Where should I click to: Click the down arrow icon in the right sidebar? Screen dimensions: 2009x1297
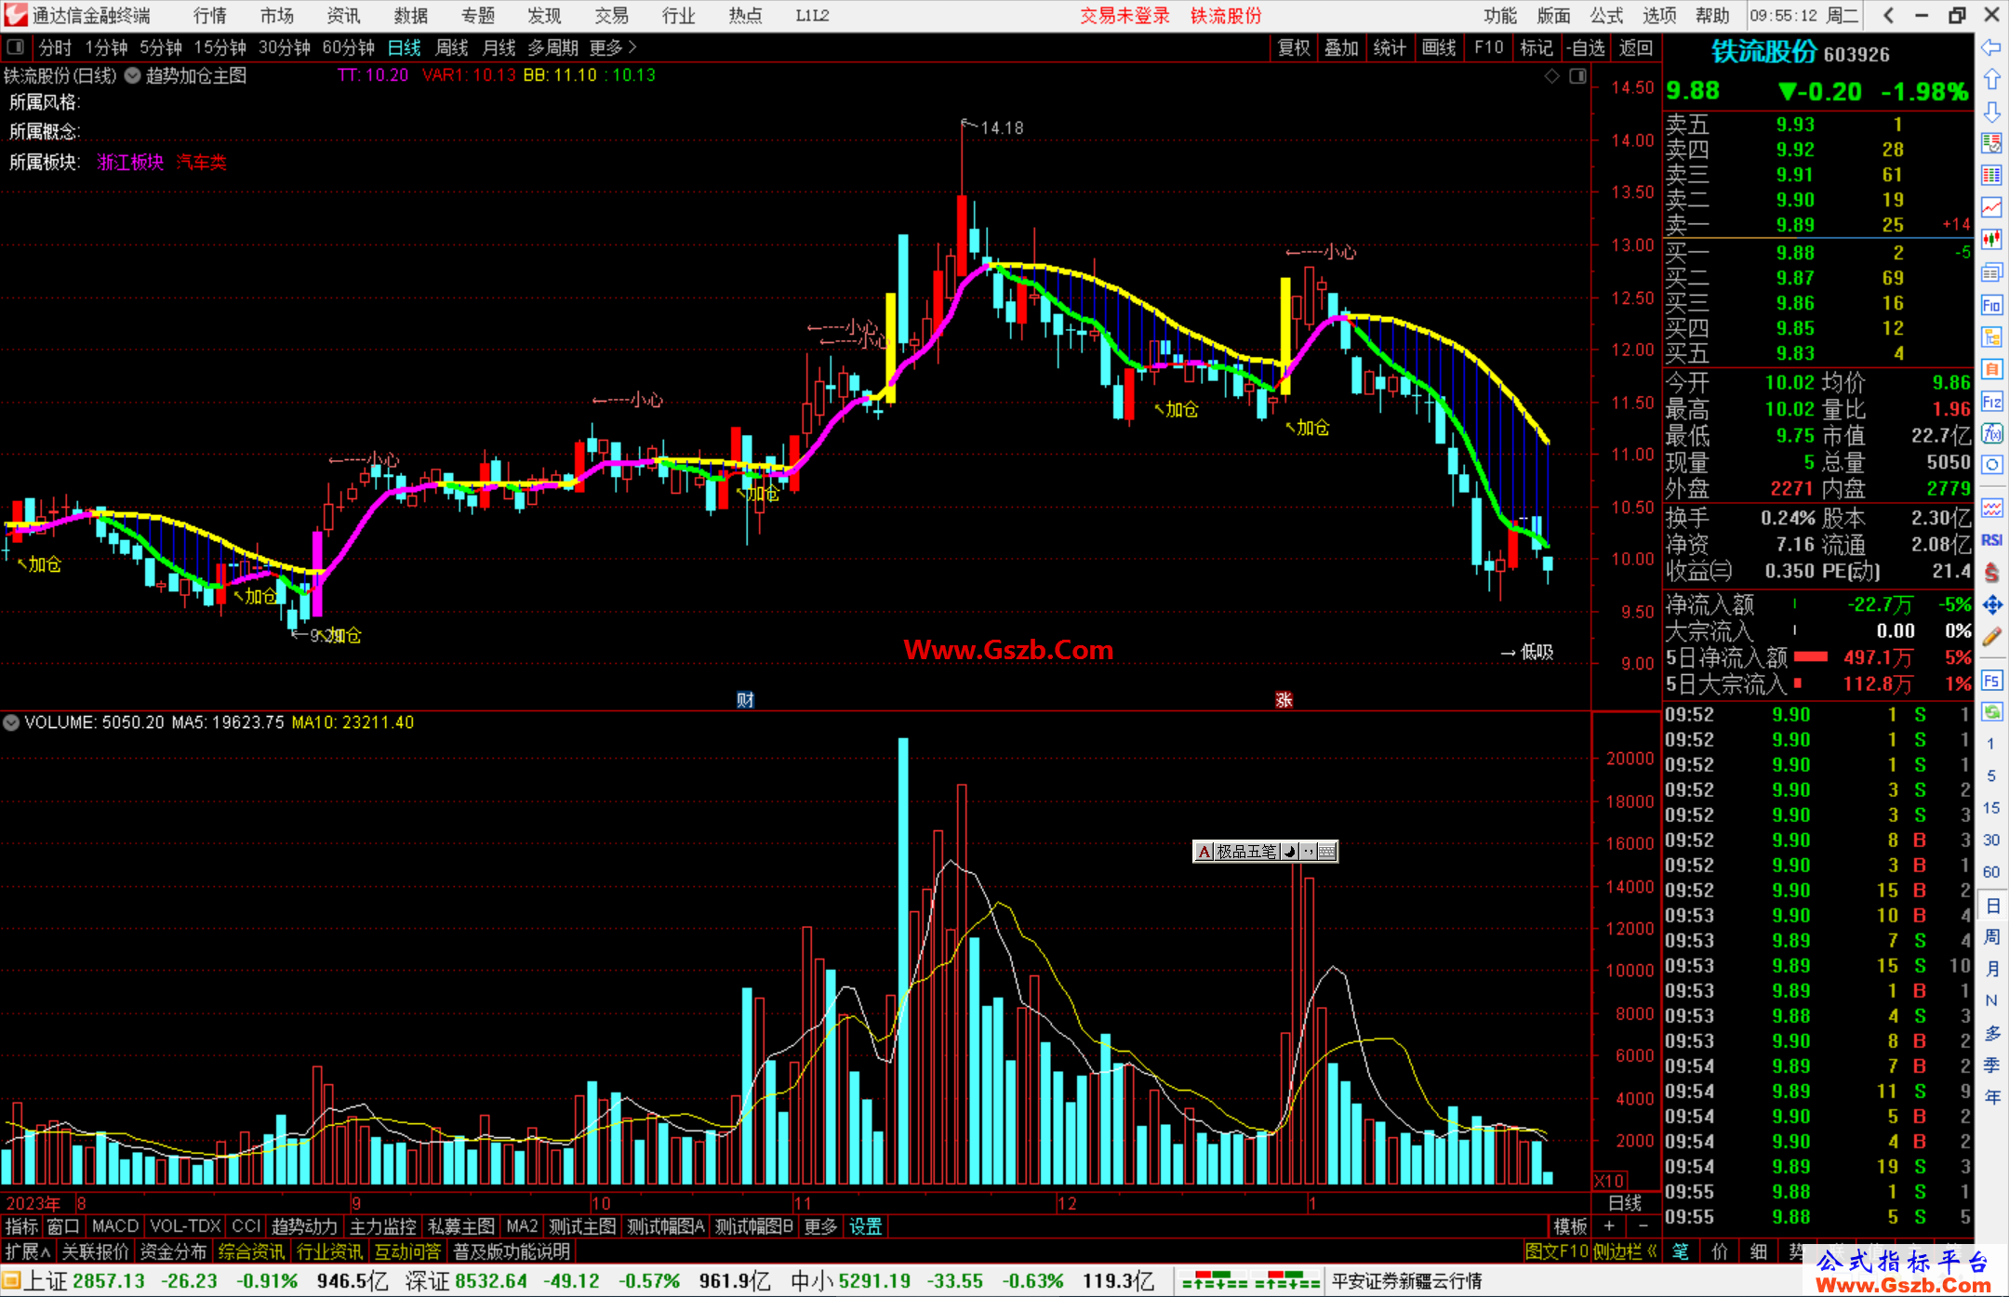click(x=1991, y=112)
